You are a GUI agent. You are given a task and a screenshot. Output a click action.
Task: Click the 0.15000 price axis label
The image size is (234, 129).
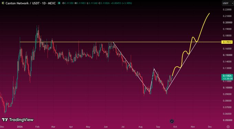pyautogui.click(x=227, y=55)
